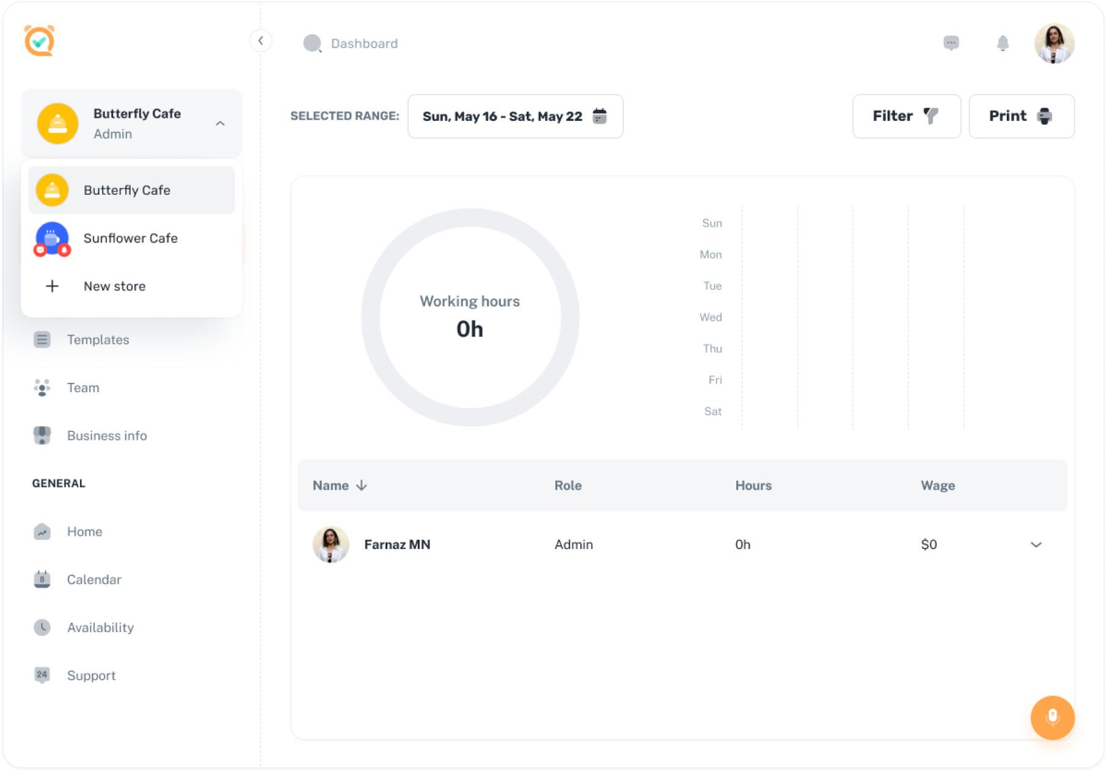1107x772 pixels.
Task: Collapse the Butterfly Cafe Admin store menu
Action: click(x=221, y=122)
